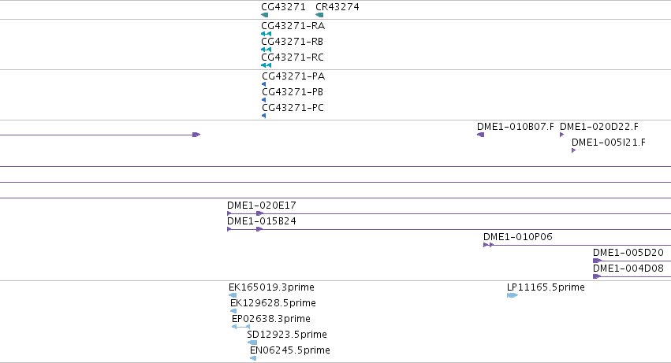This screenshot has height=363, width=671.
Task: Click the DME1-004D08 purple block glyph
Action: (x=597, y=276)
